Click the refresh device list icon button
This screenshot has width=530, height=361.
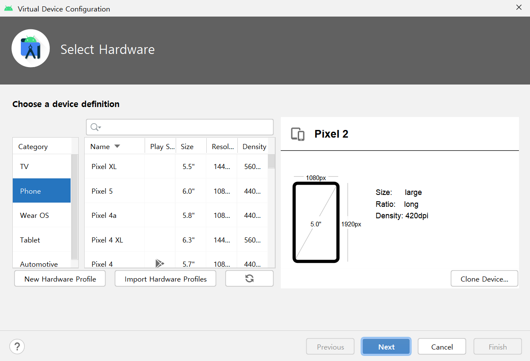(249, 279)
